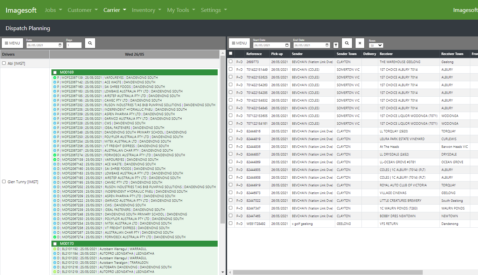Click the search magnifier in left Dispatch panel
Image resolution: width=478 pixels, height=275 pixels.
pyautogui.click(x=90, y=43)
